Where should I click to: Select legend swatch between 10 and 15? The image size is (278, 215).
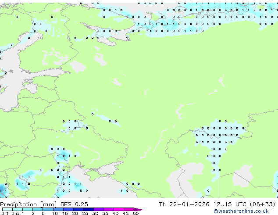tap(58, 209)
